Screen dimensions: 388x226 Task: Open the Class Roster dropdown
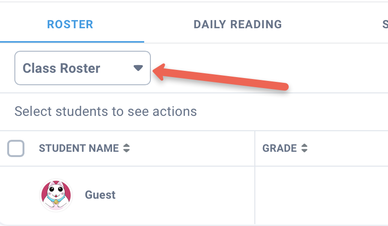click(x=82, y=68)
